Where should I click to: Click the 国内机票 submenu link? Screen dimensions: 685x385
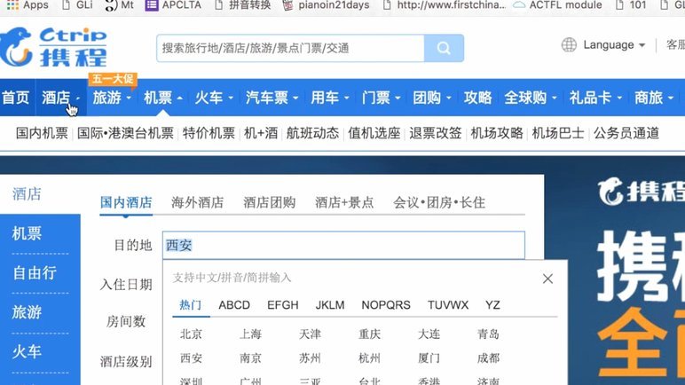[x=42, y=133]
